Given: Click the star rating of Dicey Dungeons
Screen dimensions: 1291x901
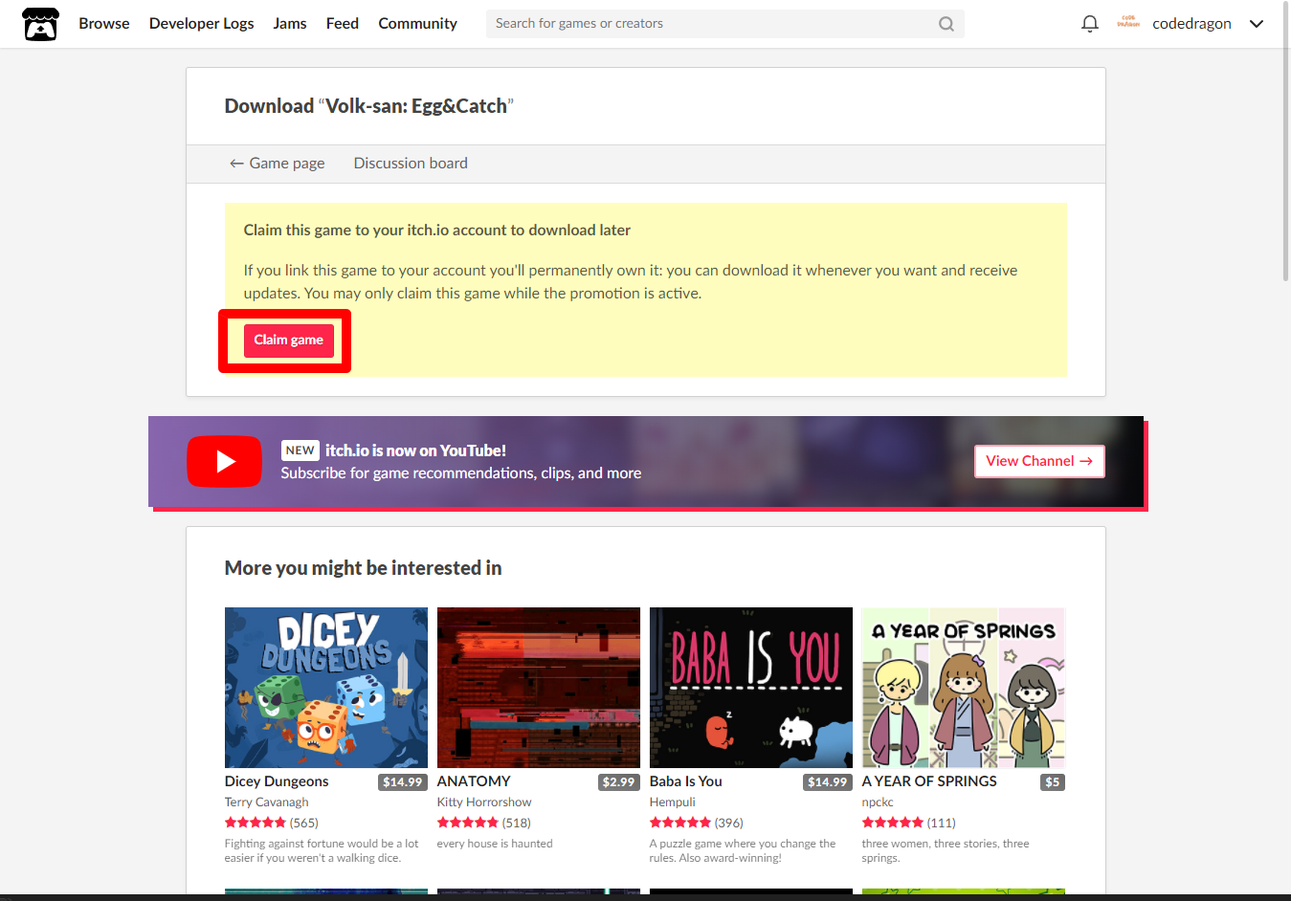Looking at the screenshot, I should click(256, 823).
